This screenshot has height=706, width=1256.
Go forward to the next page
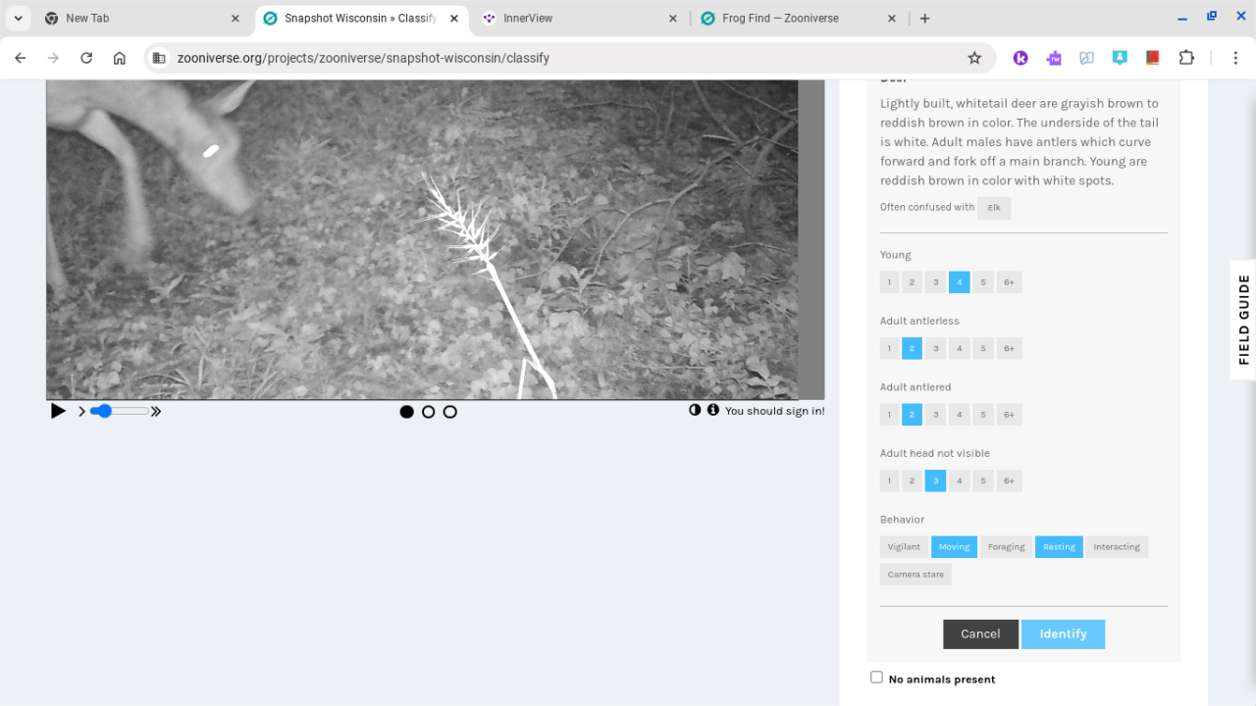pos(53,58)
